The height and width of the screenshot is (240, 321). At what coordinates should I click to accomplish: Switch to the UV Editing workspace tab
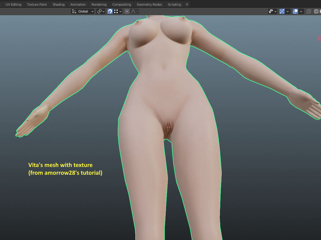pyautogui.click(x=13, y=4)
